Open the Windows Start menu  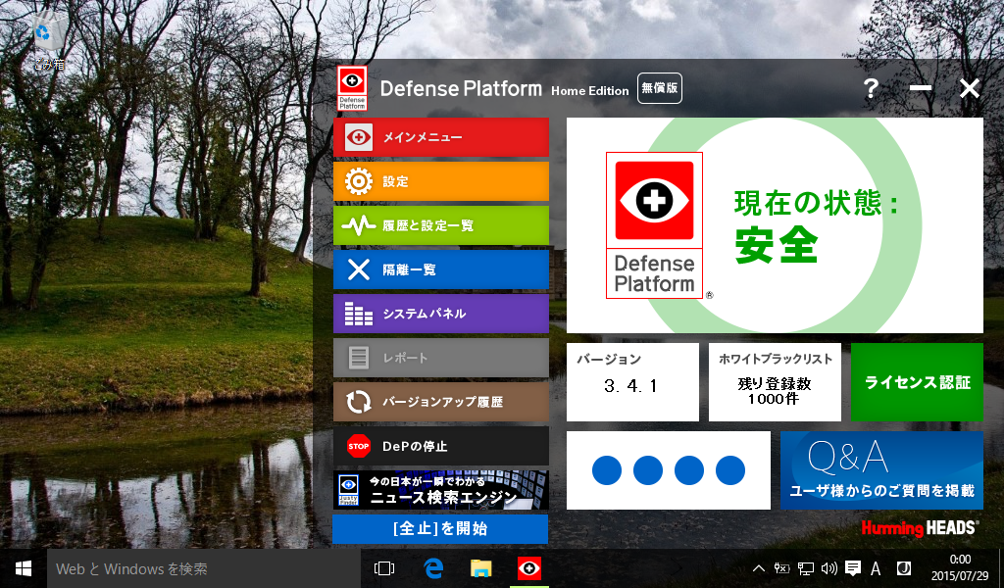24,568
